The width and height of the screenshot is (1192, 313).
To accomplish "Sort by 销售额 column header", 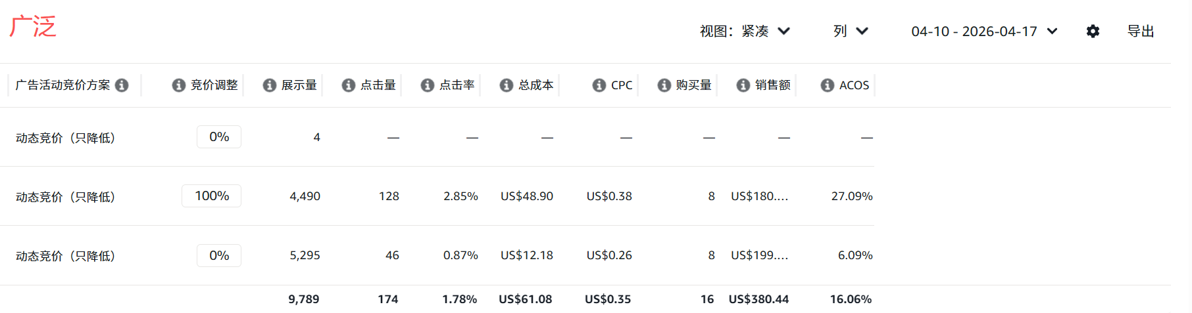I will tap(772, 85).
